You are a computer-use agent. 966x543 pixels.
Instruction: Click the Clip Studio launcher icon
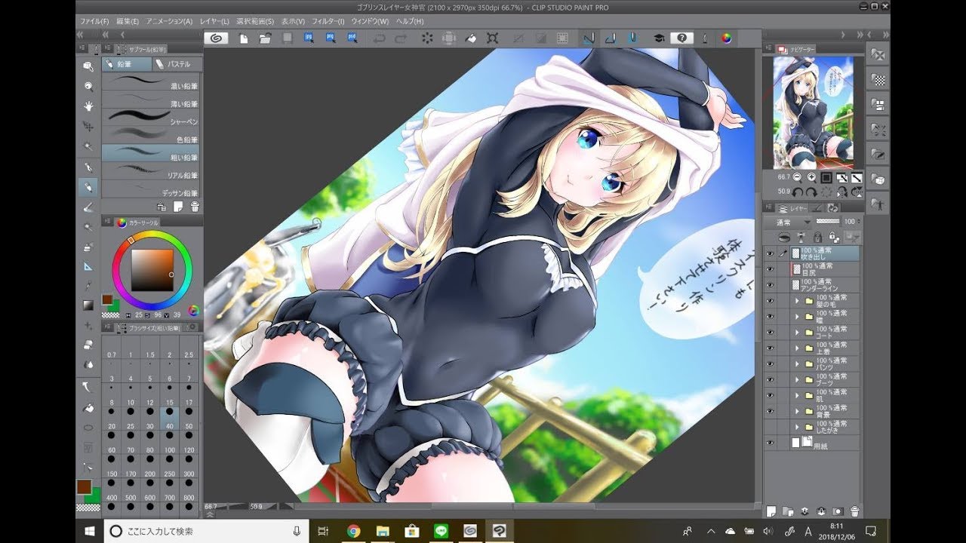coord(216,38)
